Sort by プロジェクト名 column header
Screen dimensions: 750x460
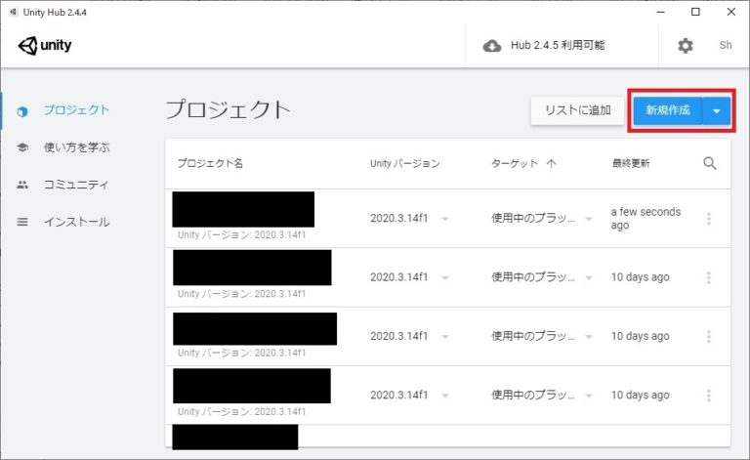(x=210, y=163)
